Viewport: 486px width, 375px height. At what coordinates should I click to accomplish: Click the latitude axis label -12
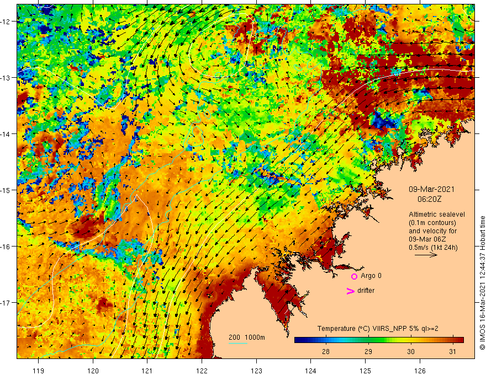[x=6, y=22]
